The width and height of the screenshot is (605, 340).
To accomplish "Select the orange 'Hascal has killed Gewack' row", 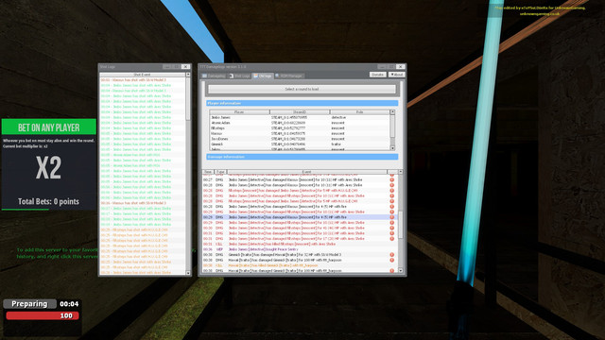I will 300,265.
